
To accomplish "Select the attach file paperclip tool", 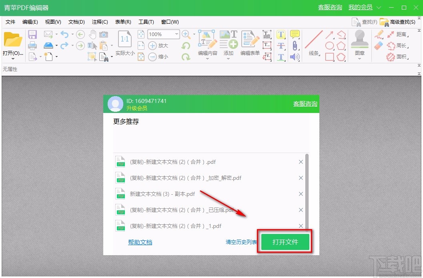I will (295, 46).
